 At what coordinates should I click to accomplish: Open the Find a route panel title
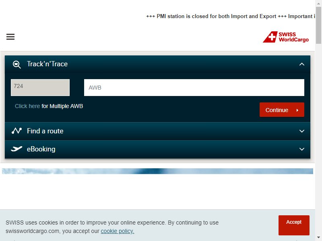(x=45, y=131)
